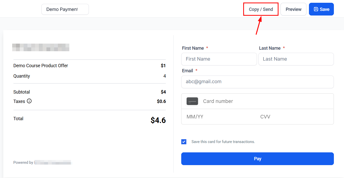Screen dimensions: 344x178
Task: Click the Taxes info icon
Action: (29, 101)
